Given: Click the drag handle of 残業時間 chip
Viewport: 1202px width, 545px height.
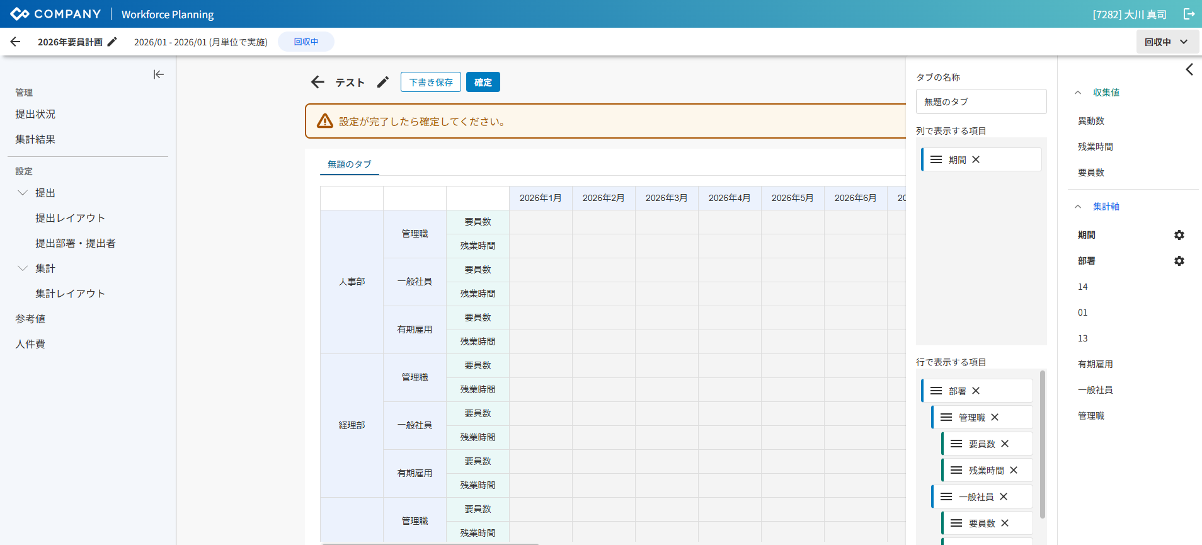Looking at the screenshot, I should tap(956, 470).
